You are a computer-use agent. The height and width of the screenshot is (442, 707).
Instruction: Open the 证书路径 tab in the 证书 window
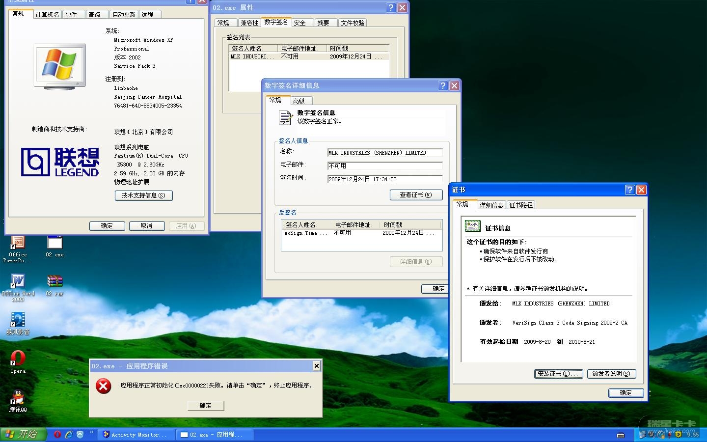(521, 205)
